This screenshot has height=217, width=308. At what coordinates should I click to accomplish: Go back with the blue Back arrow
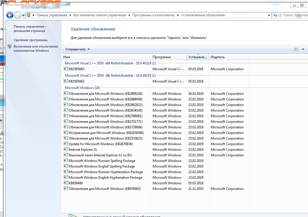10,15
